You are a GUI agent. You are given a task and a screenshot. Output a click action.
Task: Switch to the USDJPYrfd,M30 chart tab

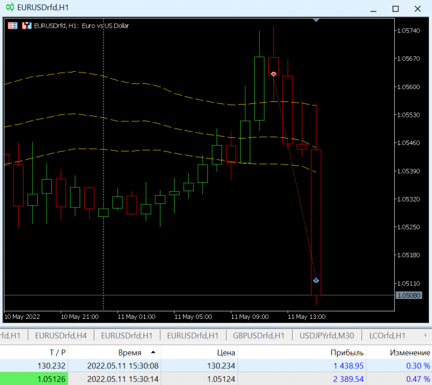[x=327, y=336]
